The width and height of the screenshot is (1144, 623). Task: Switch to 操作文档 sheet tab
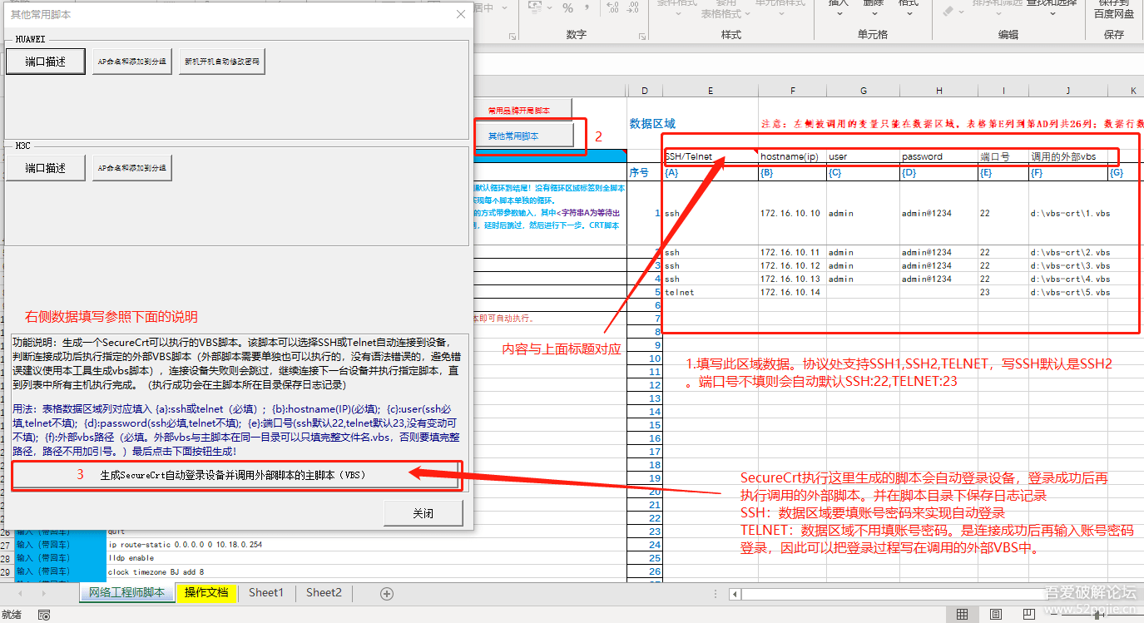[x=206, y=592]
